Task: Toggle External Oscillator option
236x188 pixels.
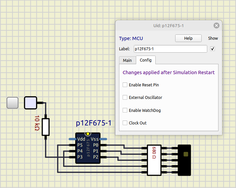Action: pyautogui.click(x=125, y=97)
